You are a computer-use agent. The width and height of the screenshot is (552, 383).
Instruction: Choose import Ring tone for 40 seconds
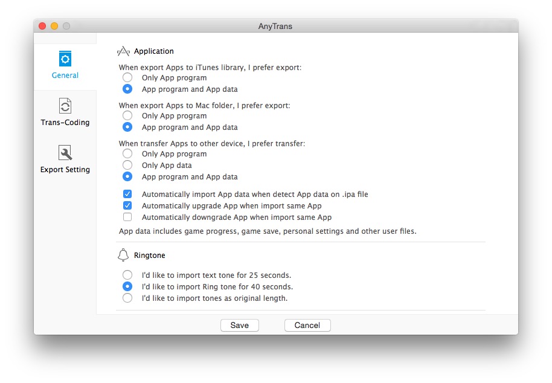pos(127,286)
